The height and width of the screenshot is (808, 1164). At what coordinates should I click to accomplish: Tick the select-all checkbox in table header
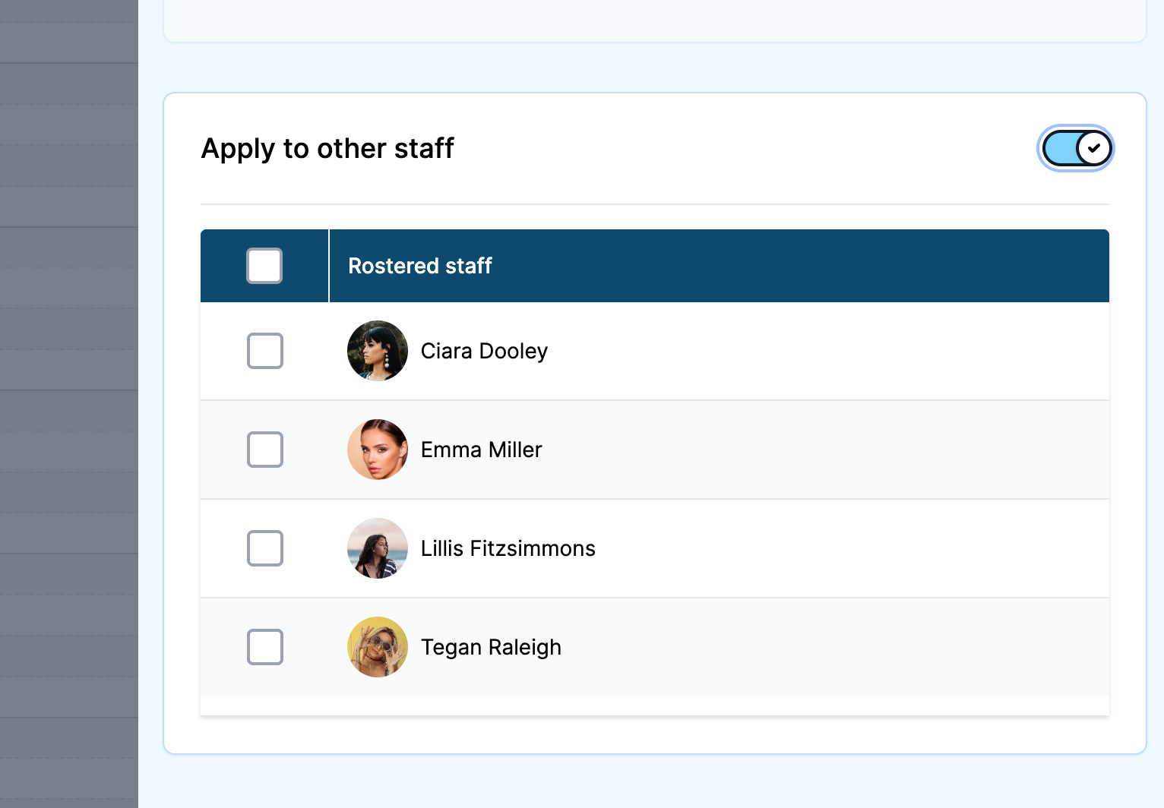pos(264,266)
